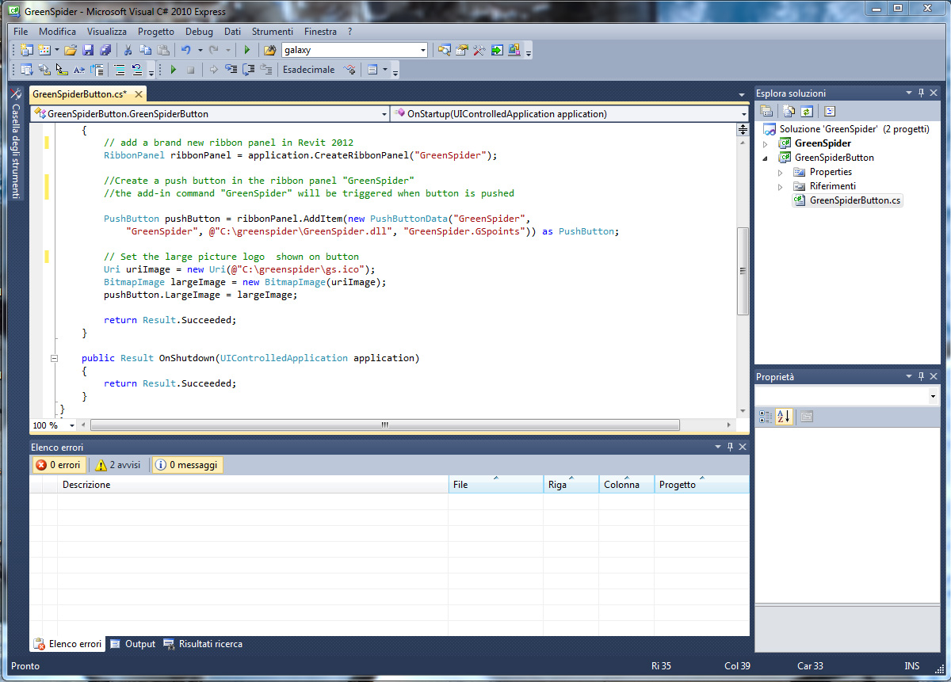Sort errors by the Progetto column

coord(701,485)
